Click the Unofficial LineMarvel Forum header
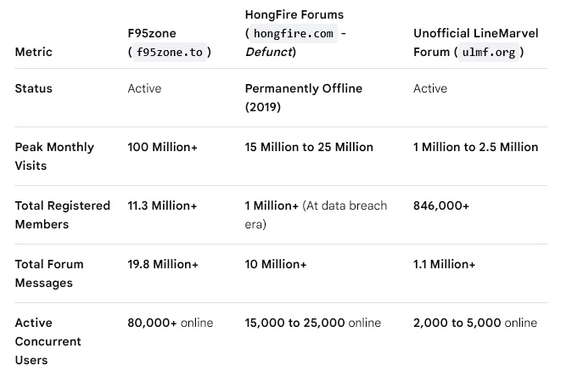 point(475,42)
